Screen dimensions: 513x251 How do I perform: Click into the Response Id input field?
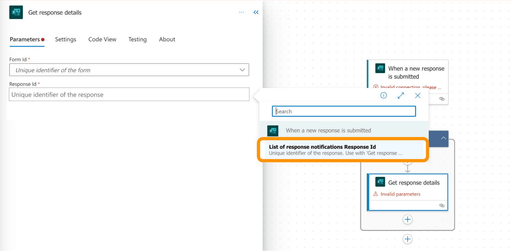pos(129,94)
